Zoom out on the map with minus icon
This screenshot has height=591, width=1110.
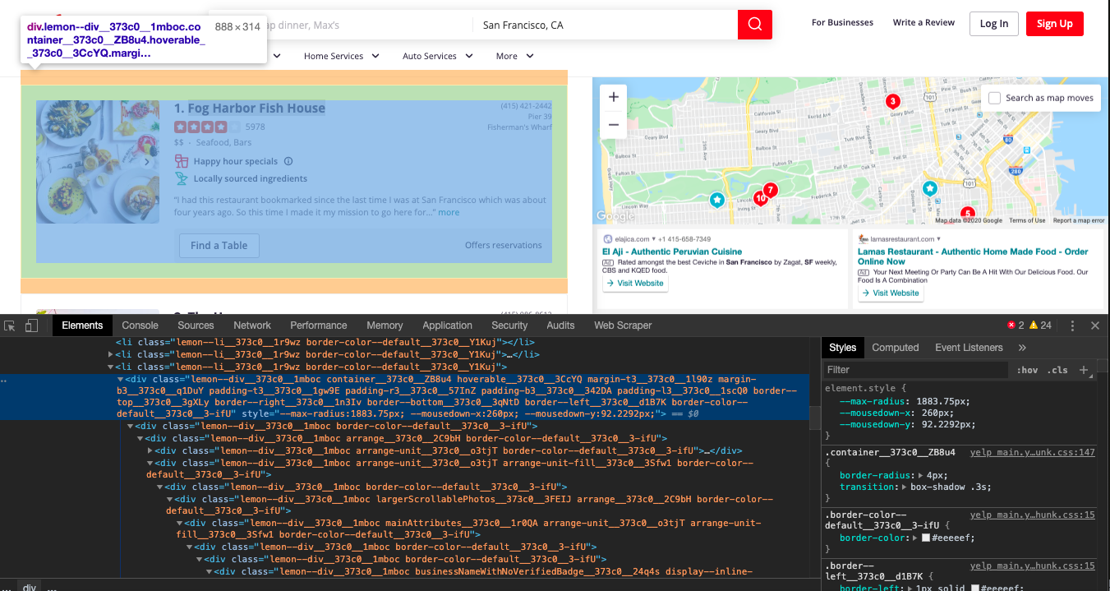click(613, 124)
